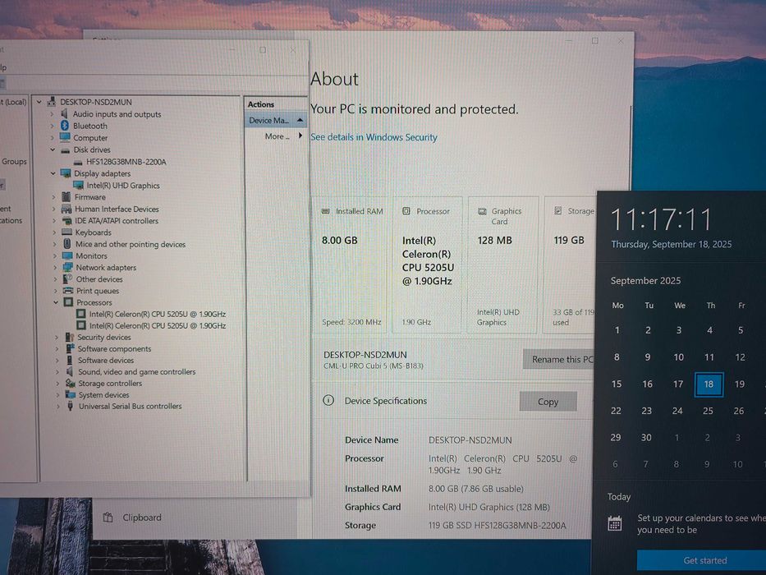Viewport: 766px width, 575px height.
Task: Collapse the Disk drives node
Action: point(53,149)
